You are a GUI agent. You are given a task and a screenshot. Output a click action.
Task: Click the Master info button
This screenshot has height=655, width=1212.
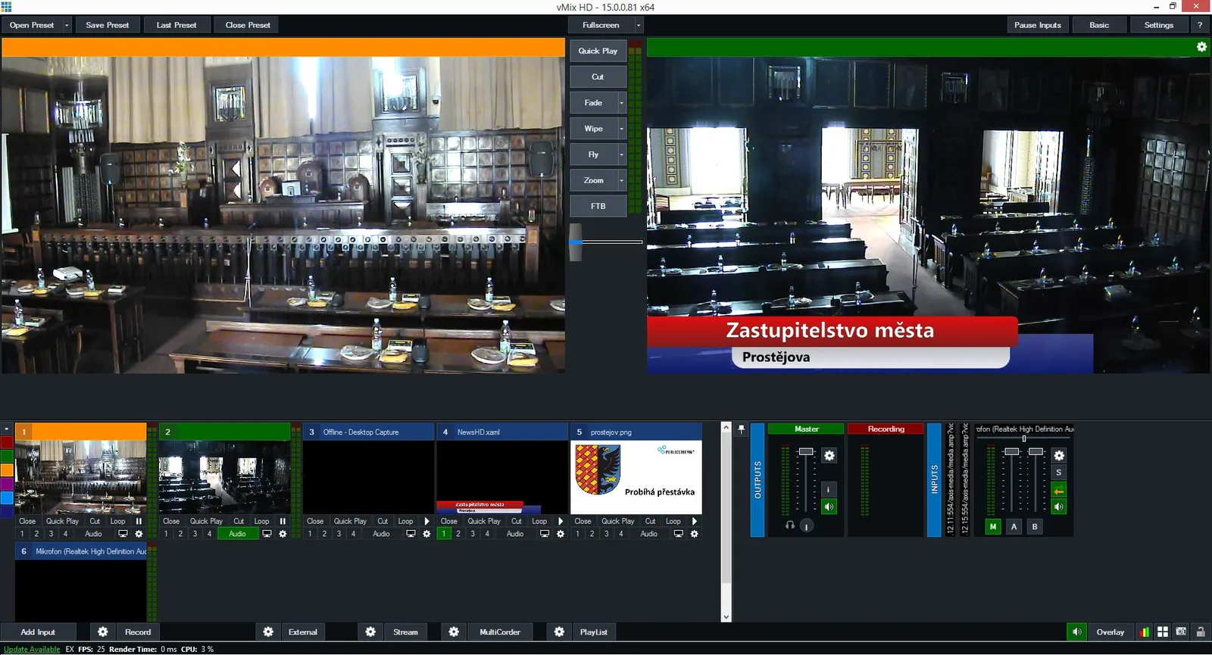(829, 489)
